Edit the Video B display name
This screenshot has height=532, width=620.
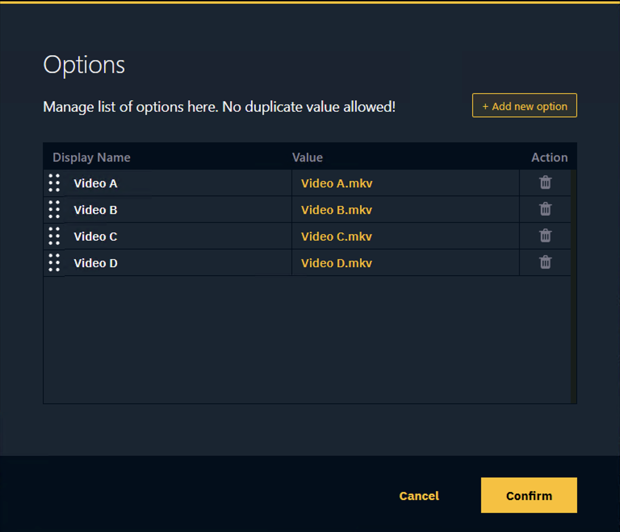(178, 210)
